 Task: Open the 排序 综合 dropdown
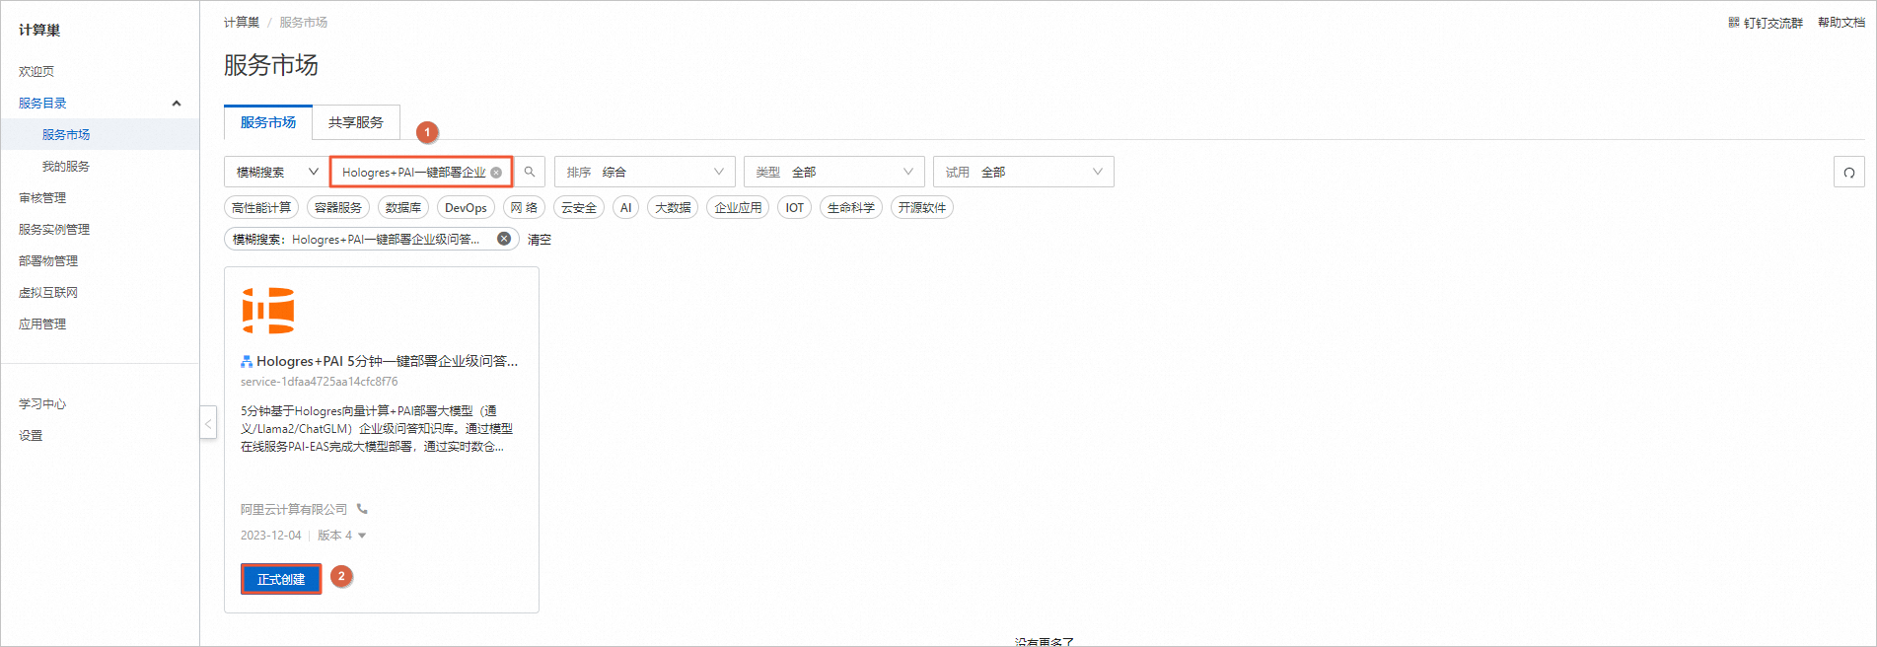pos(645,172)
